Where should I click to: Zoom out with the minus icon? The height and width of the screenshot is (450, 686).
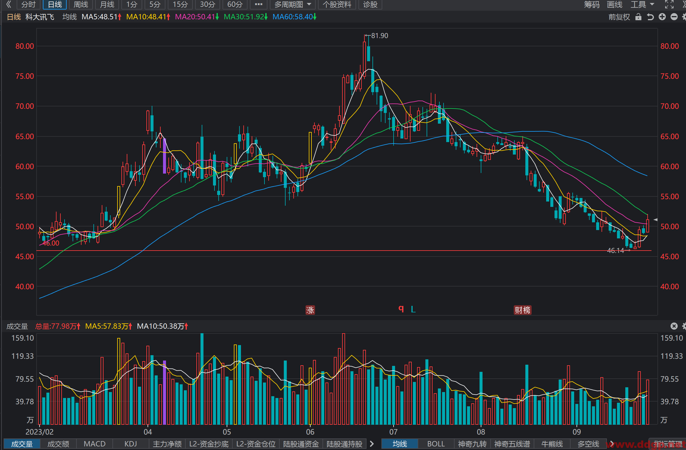[x=674, y=17]
